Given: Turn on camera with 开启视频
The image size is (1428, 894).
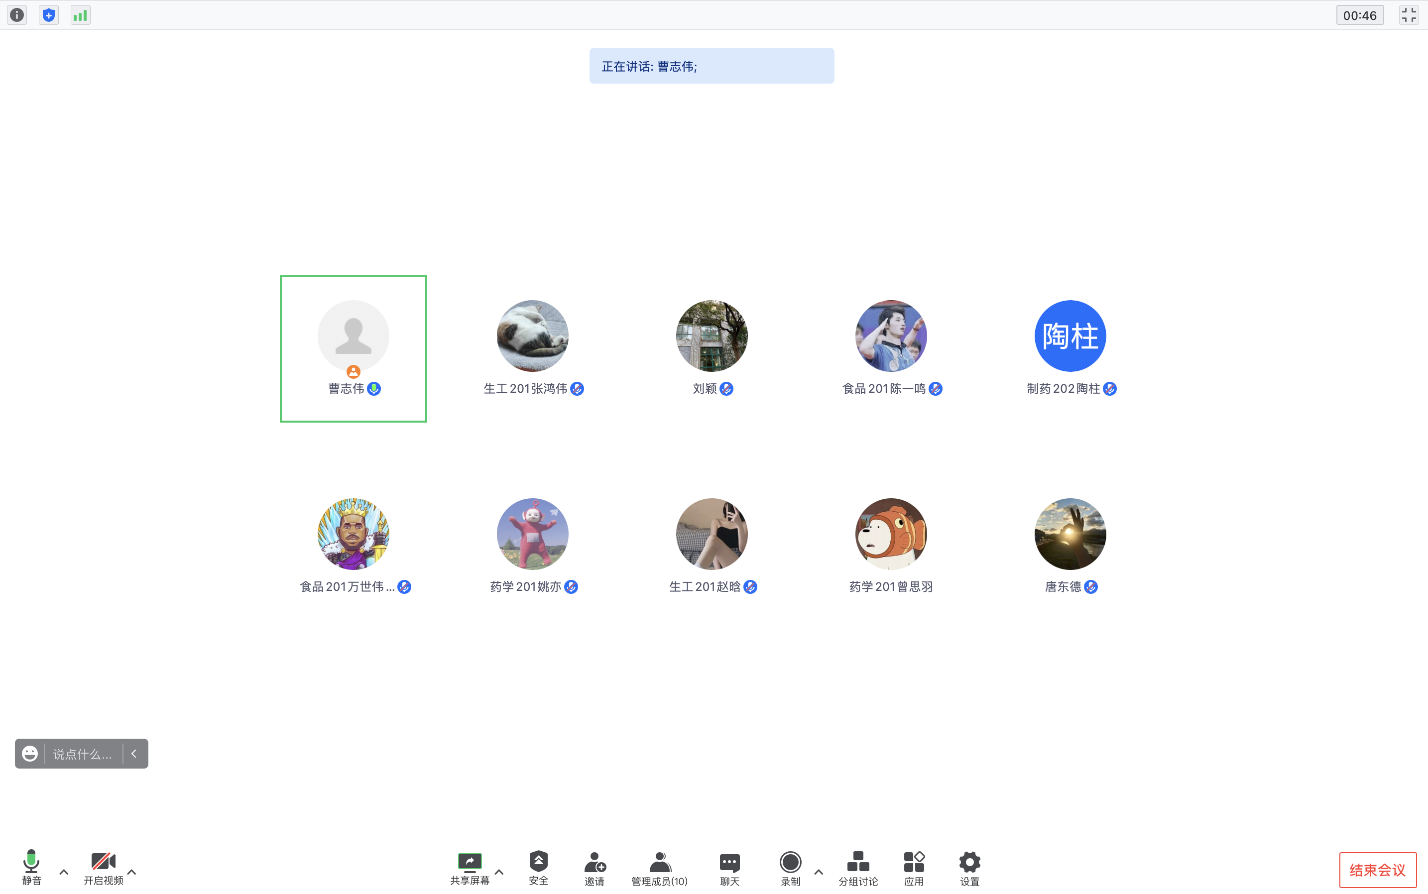Looking at the screenshot, I should (104, 868).
